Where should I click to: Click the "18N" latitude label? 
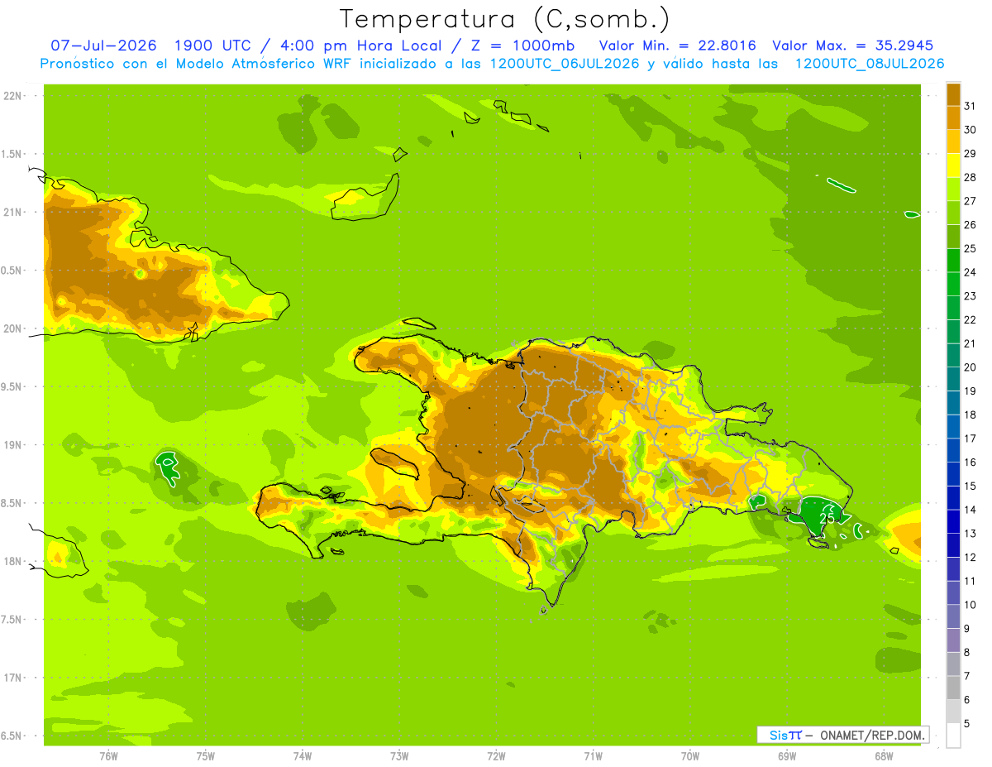11,561
